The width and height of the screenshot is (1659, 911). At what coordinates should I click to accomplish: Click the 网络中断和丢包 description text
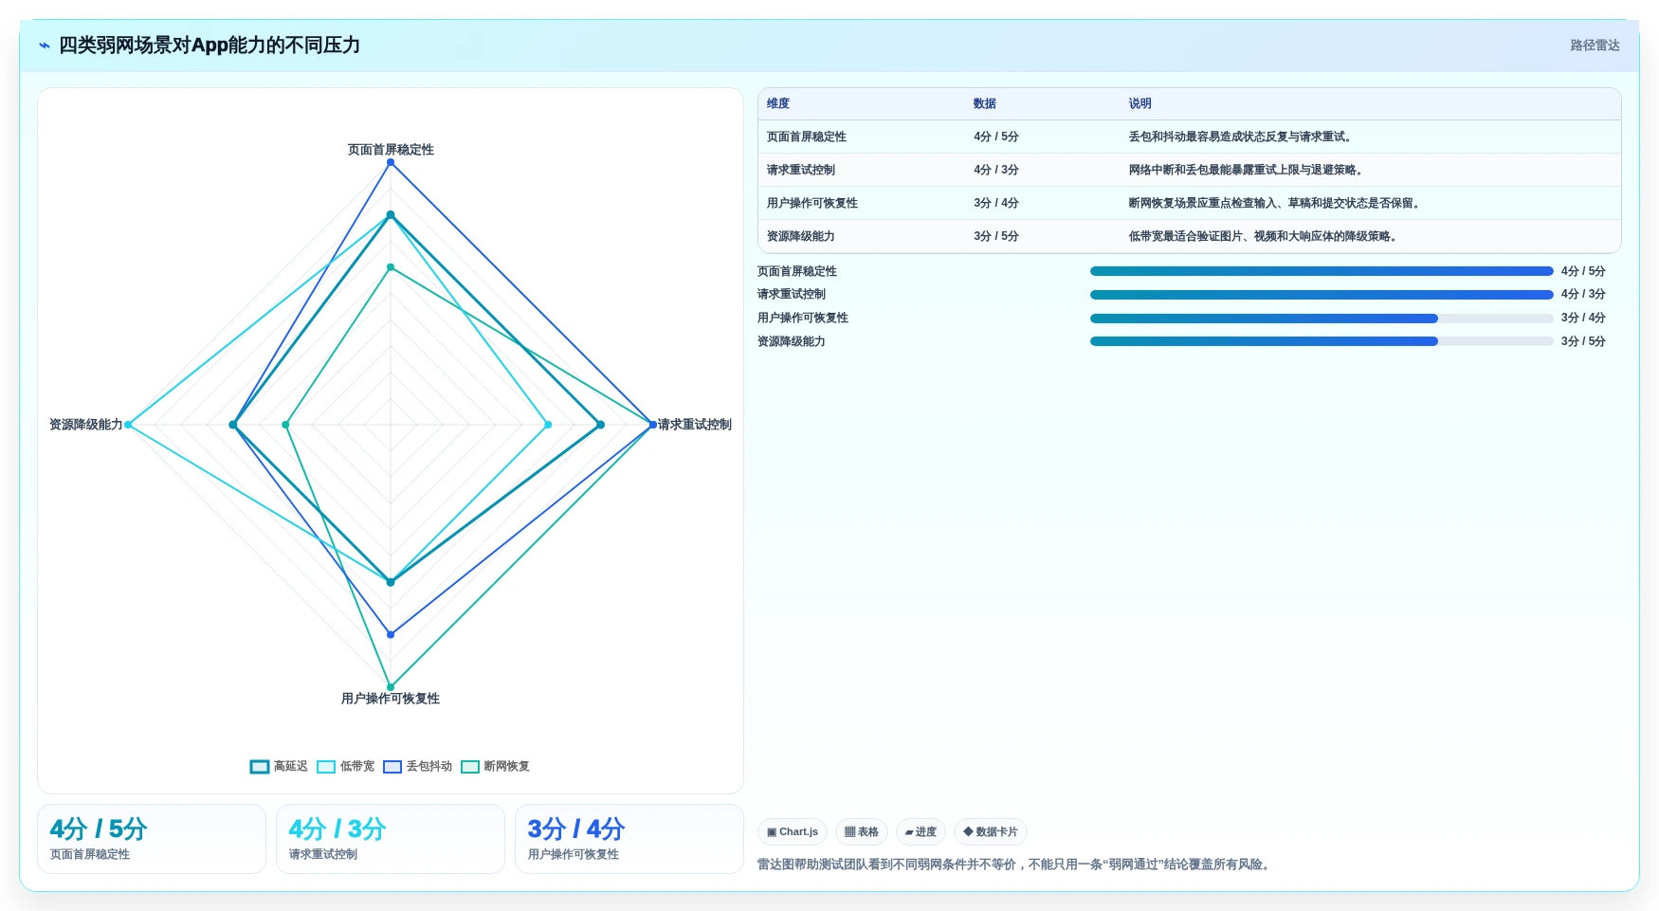pyautogui.click(x=1246, y=171)
